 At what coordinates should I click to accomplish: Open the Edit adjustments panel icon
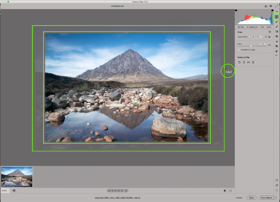tap(276, 12)
